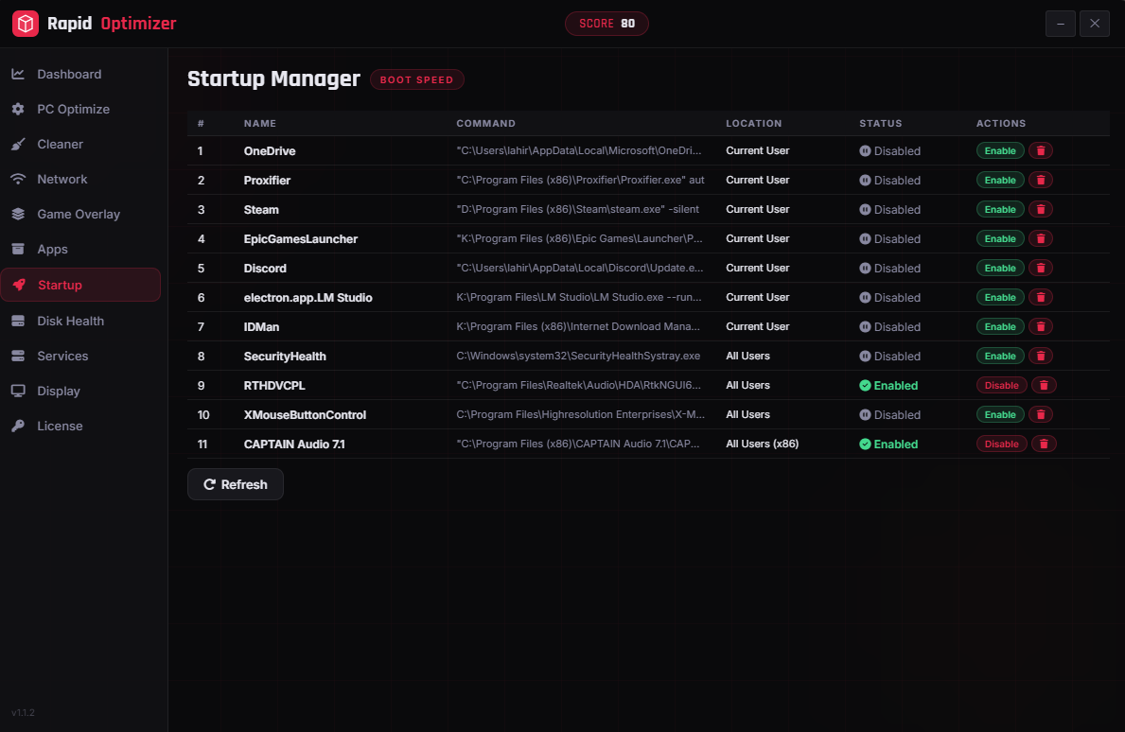The image size is (1125, 732).
Task: Select the Startup sidebar item
Action: (80, 285)
